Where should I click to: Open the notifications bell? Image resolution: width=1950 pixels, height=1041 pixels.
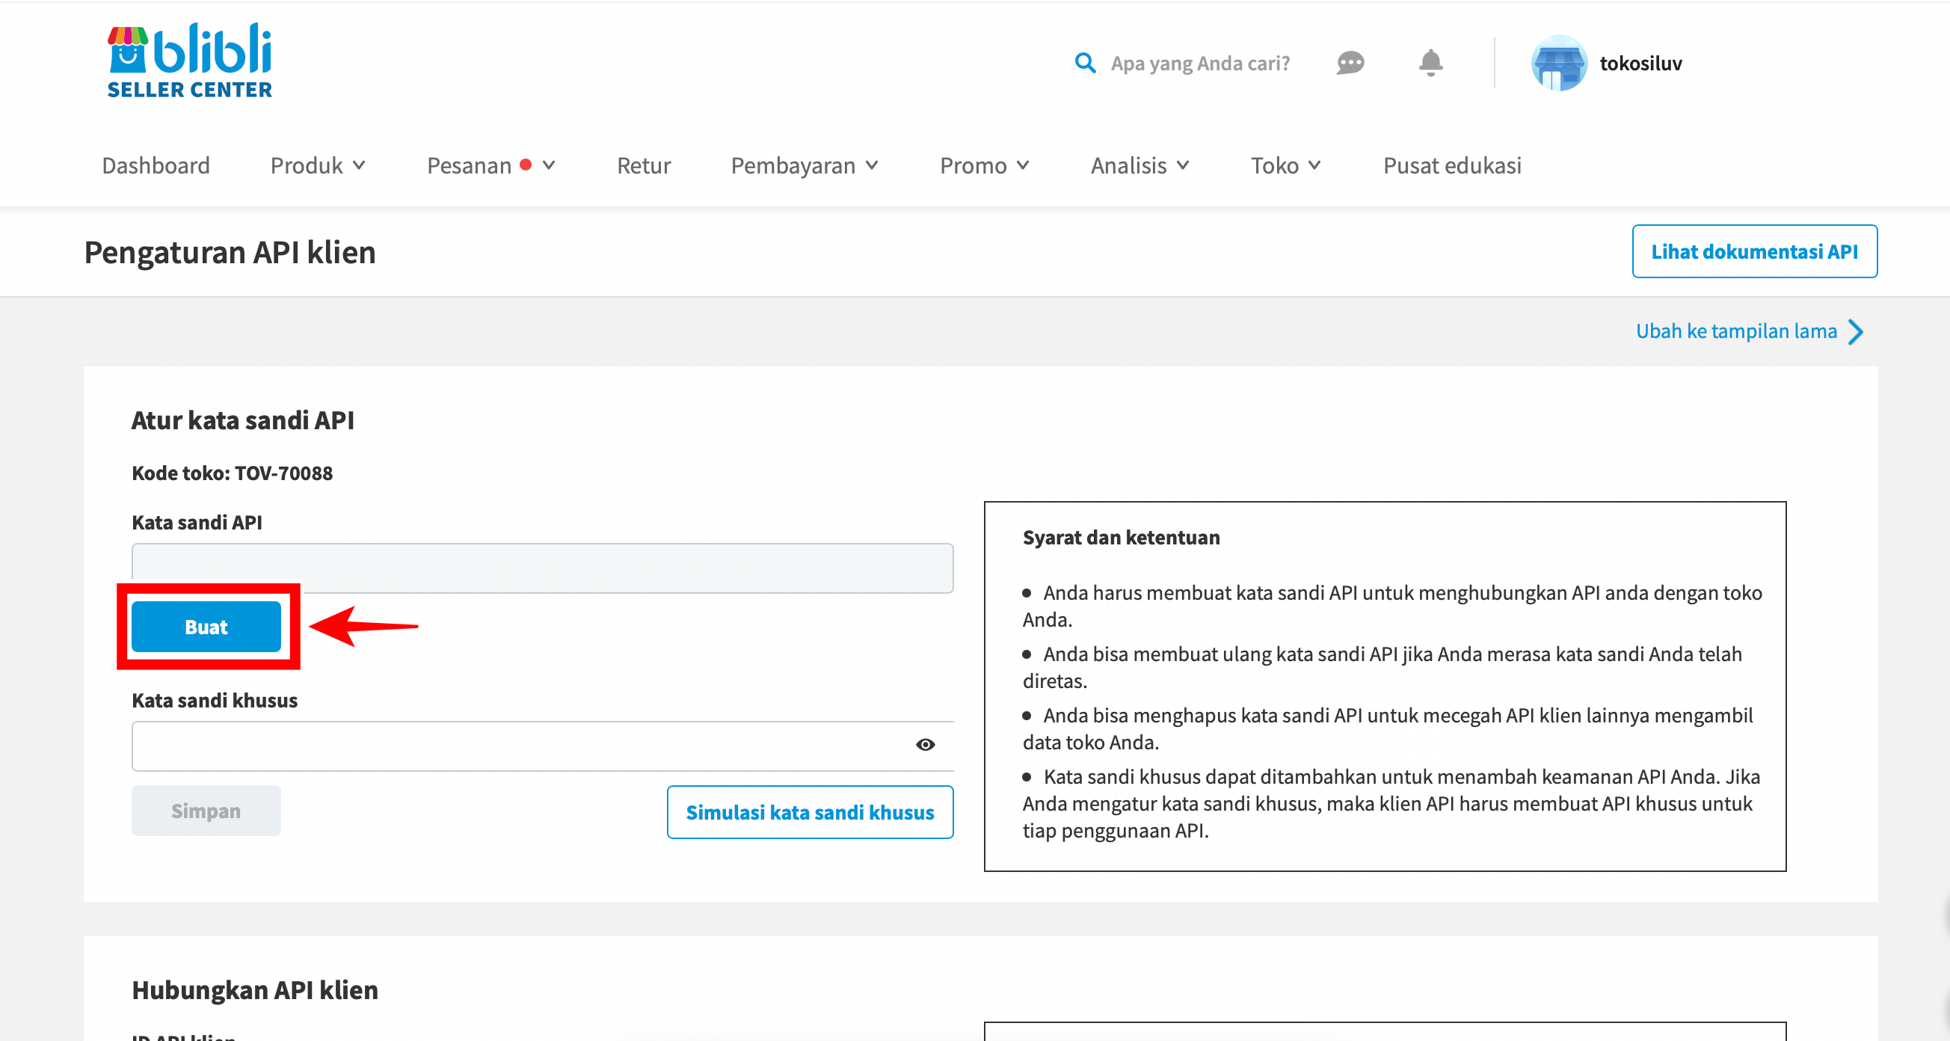[x=1430, y=63]
